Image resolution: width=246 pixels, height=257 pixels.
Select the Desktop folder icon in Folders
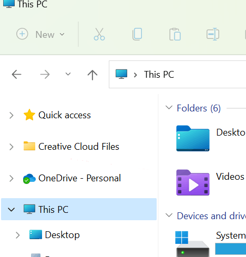click(x=193, y=138)
